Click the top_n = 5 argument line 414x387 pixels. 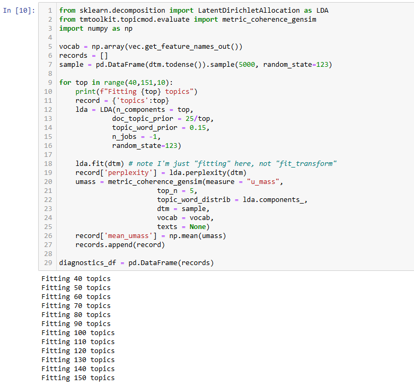[x=177, y=191]
